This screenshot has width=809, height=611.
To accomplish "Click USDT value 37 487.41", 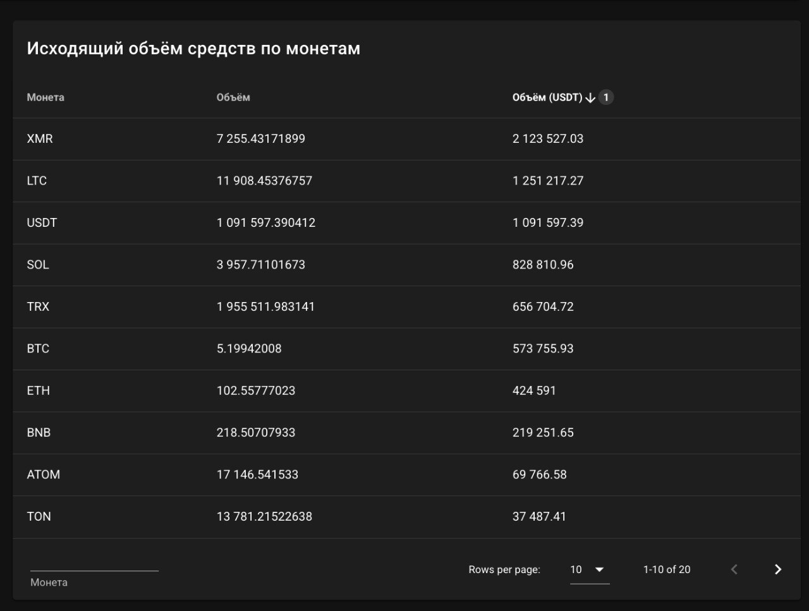I will [x=539, y=517].
